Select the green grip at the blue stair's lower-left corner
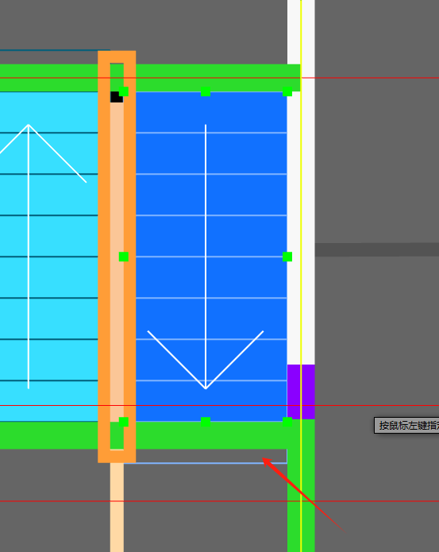 tap(124, 422)
